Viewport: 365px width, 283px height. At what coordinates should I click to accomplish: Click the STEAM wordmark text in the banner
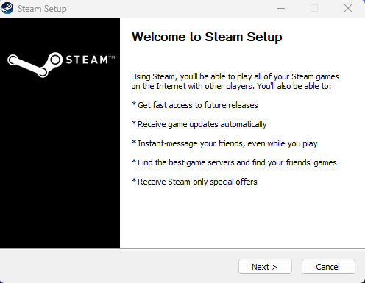click(87, 60)
